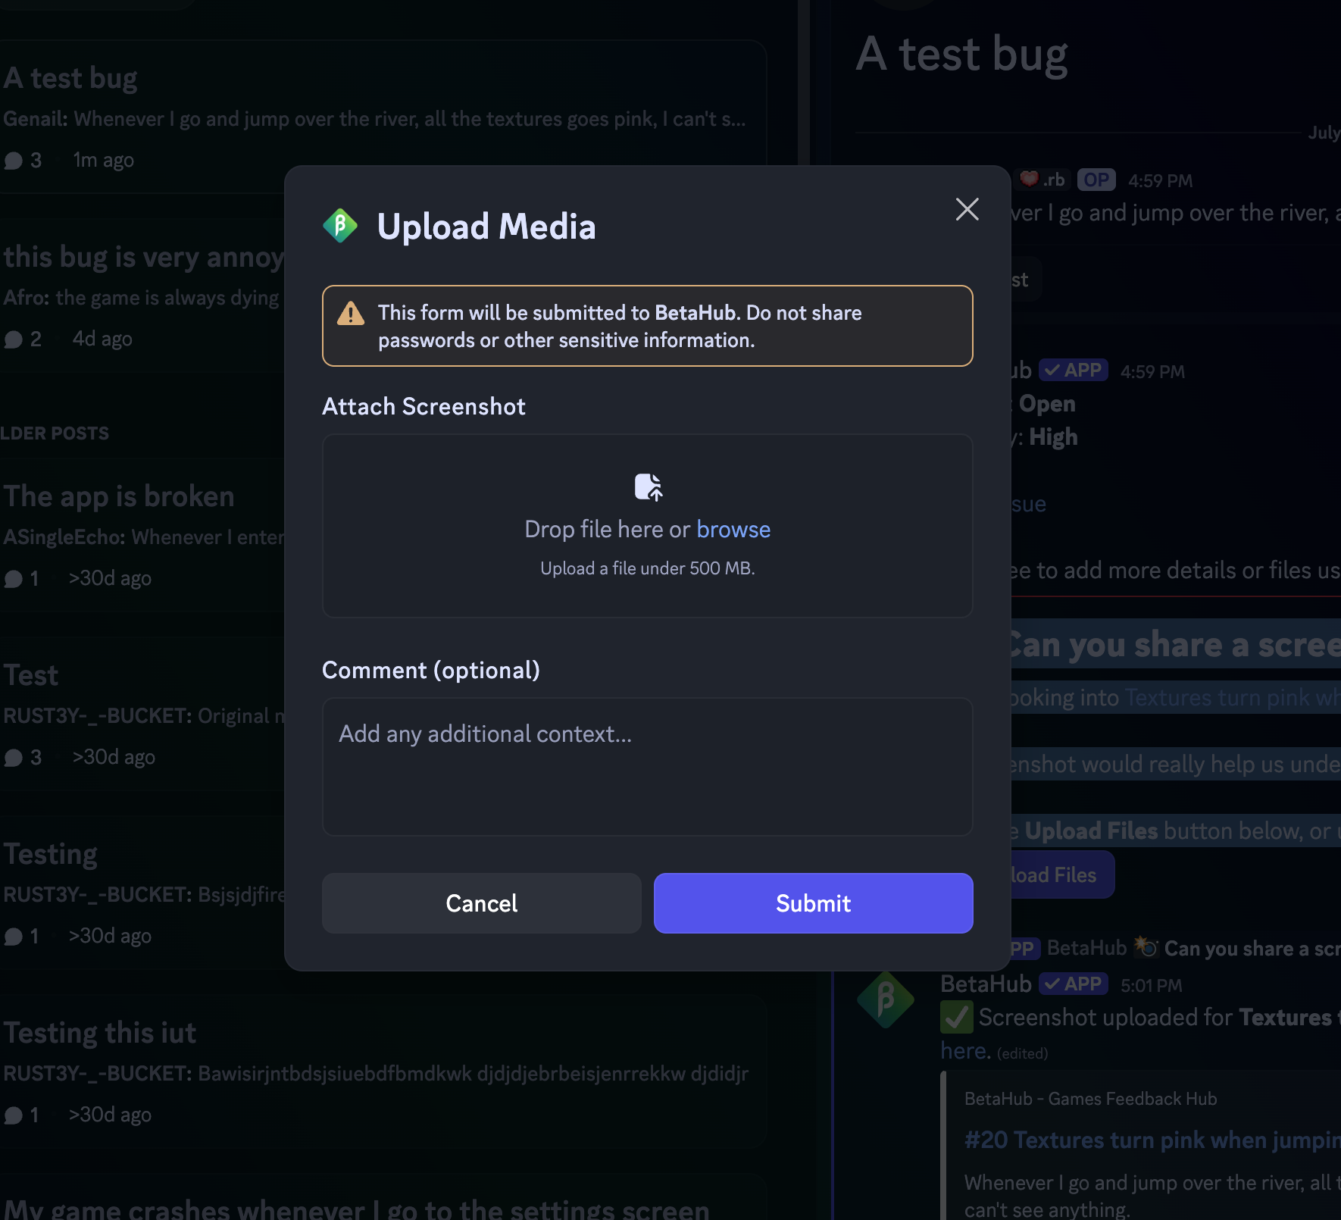Image resolution: width=1341 pixels, height=1220 pixels.
Task: Click the BetaHub username at 5:01 PM
Action: coord(986,984)
